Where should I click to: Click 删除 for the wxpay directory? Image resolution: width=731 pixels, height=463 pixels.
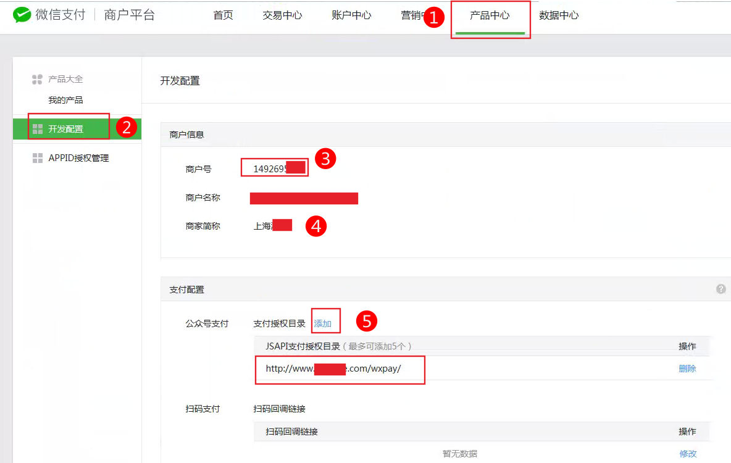pyautogui.click(x=687, y=369)
